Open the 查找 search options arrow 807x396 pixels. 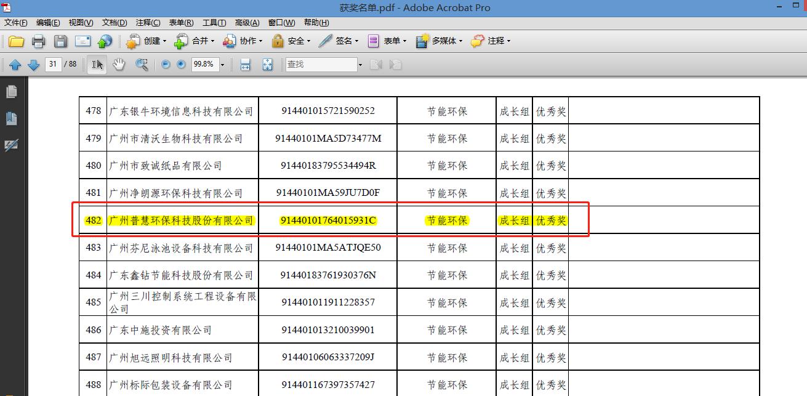click(360, 65)
